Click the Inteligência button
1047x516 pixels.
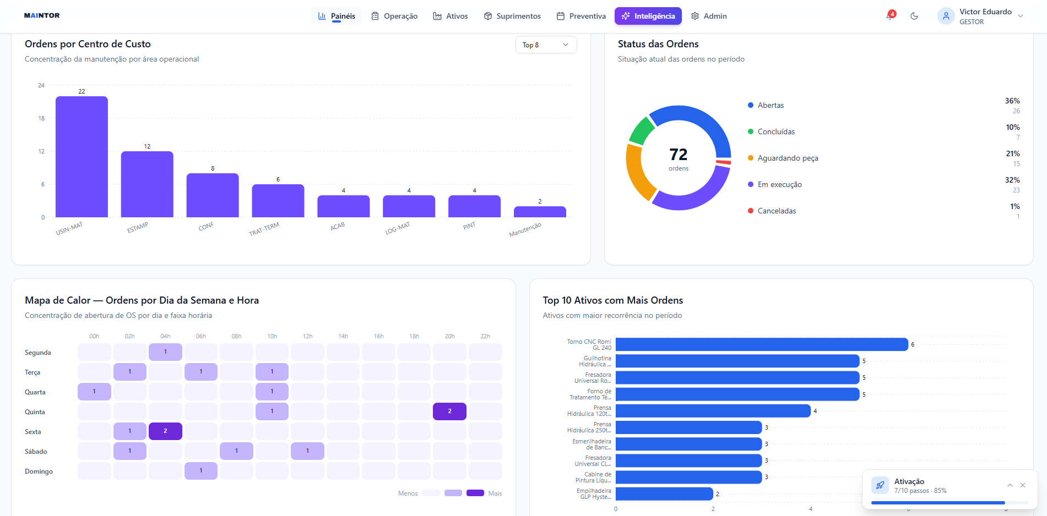[648, 16]
